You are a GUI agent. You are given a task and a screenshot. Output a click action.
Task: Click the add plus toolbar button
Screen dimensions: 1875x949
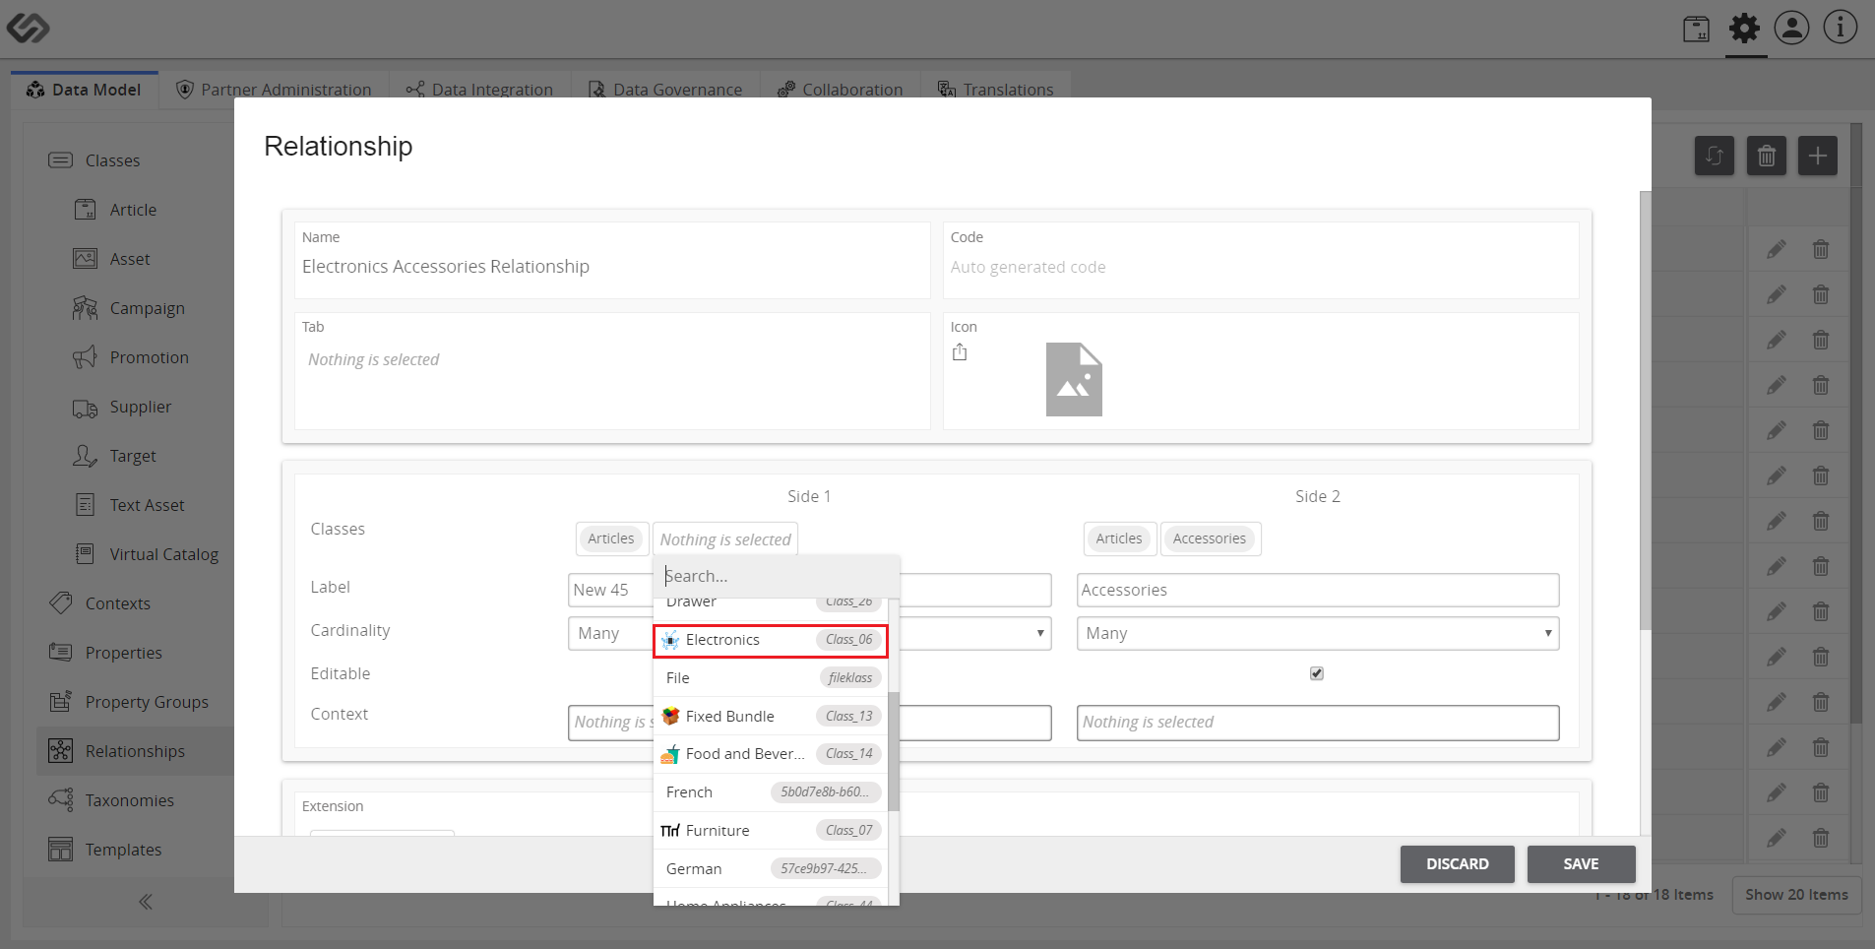(x=1817, y=156)
